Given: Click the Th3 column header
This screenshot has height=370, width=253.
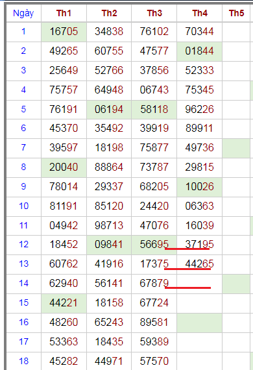Looking at the screenshot, I should click(154, 13).
